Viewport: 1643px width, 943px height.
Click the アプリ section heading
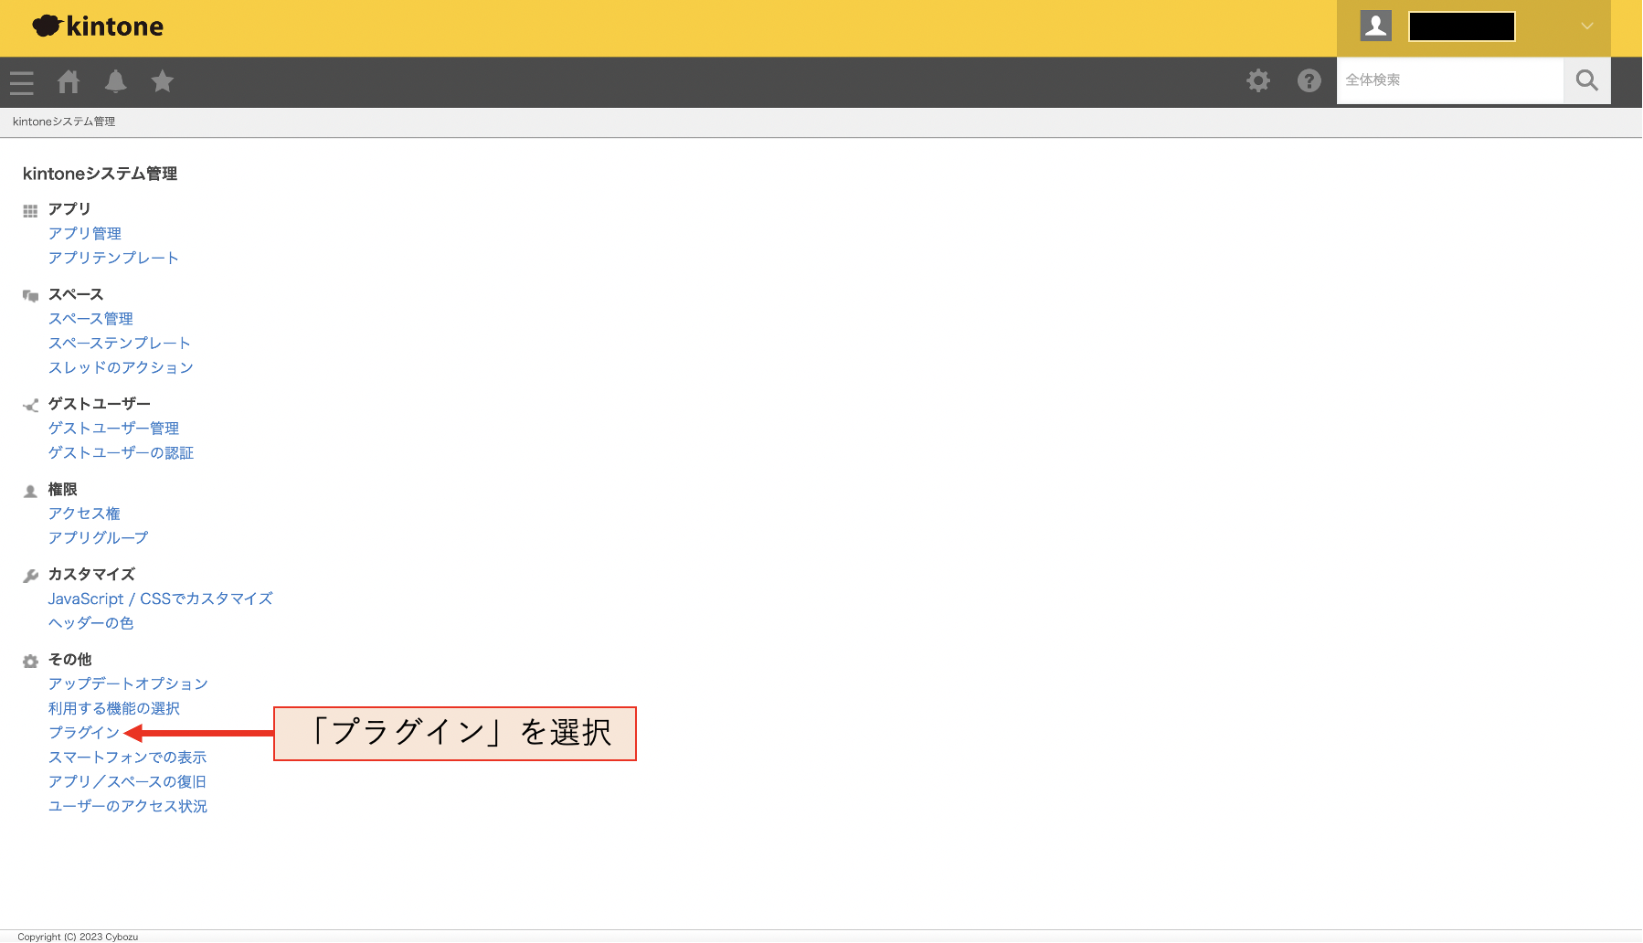69,209
